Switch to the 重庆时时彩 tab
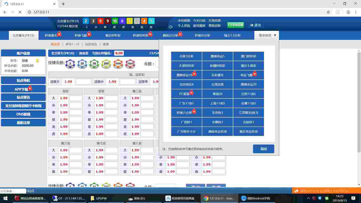The height and width of the screenshot is (203, 361). pyautogui.click(x=113, y=35)
